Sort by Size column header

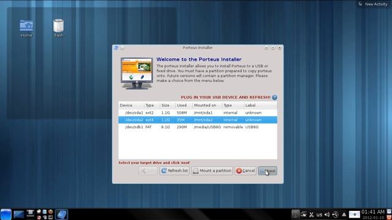point(167,105)
